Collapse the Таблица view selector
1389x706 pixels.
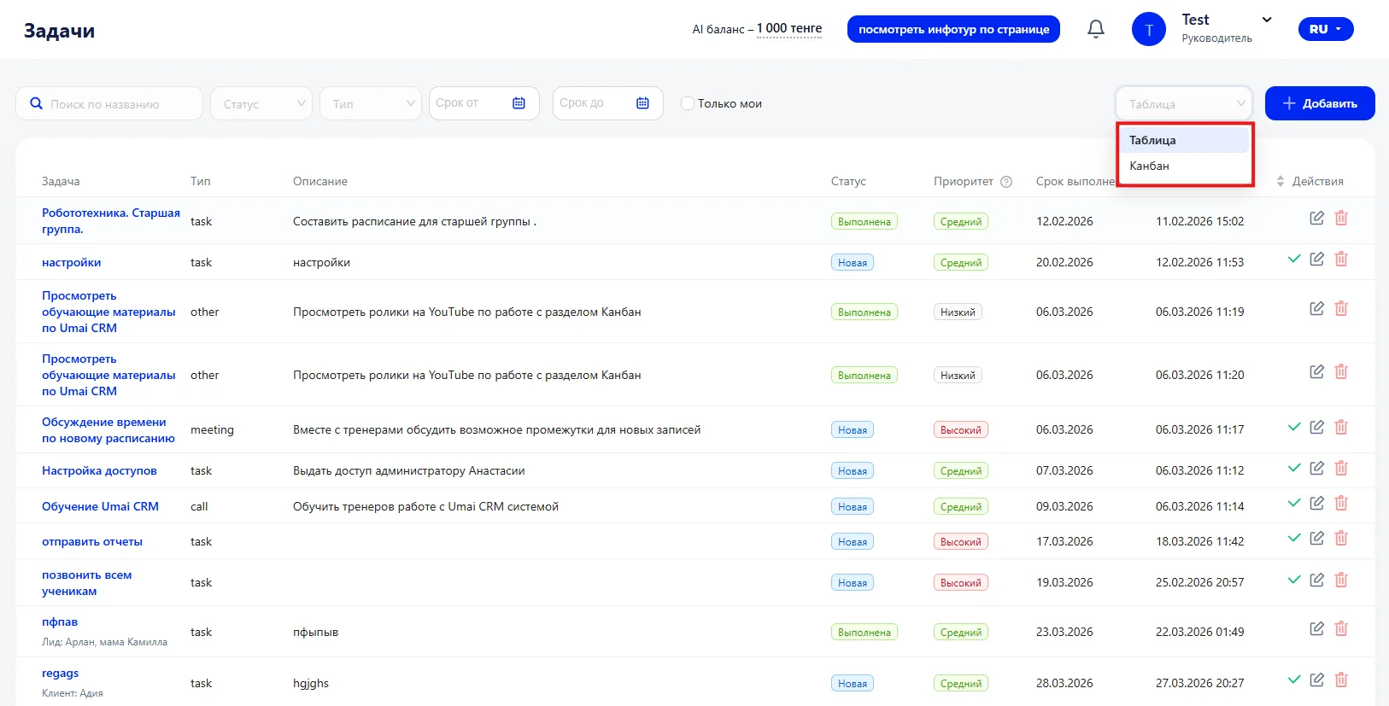[1184, 103]
